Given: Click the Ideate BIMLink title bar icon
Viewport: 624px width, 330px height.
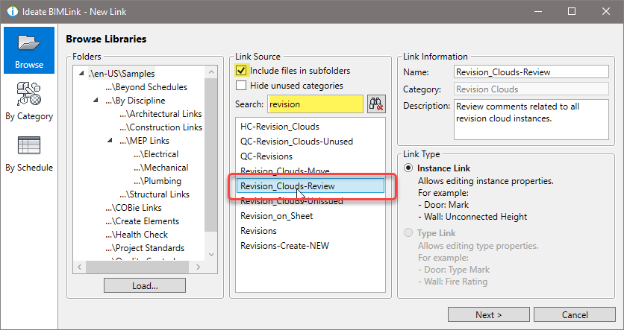Looking at the screenshot, I should point(13,11).
